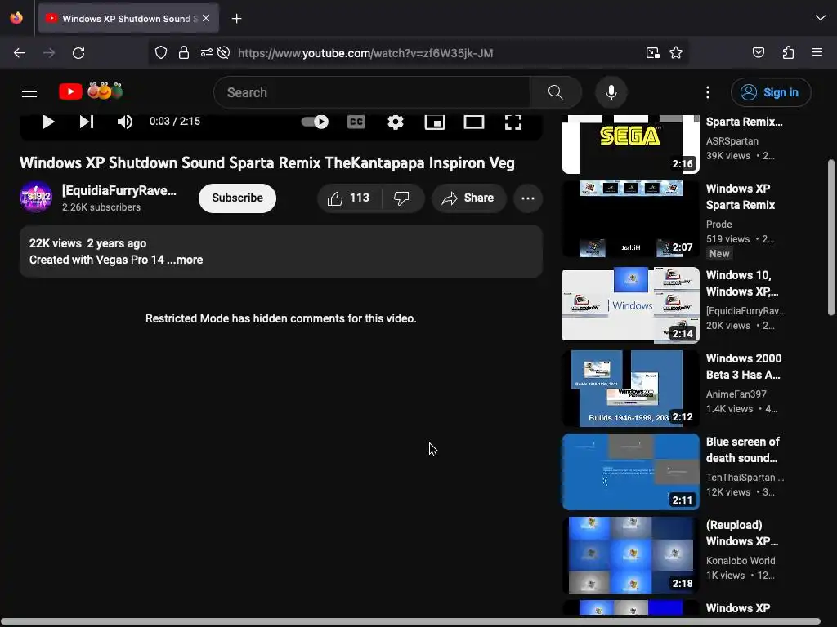Click the autoplay blocked icon
The height and width of the screenshot is (627, 837).
pyautogui.click(x=224, y=52)
